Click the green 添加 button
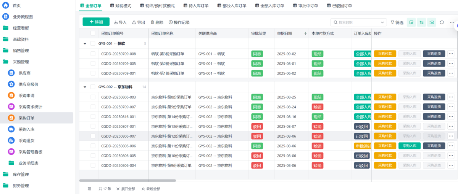 point(96,22)
